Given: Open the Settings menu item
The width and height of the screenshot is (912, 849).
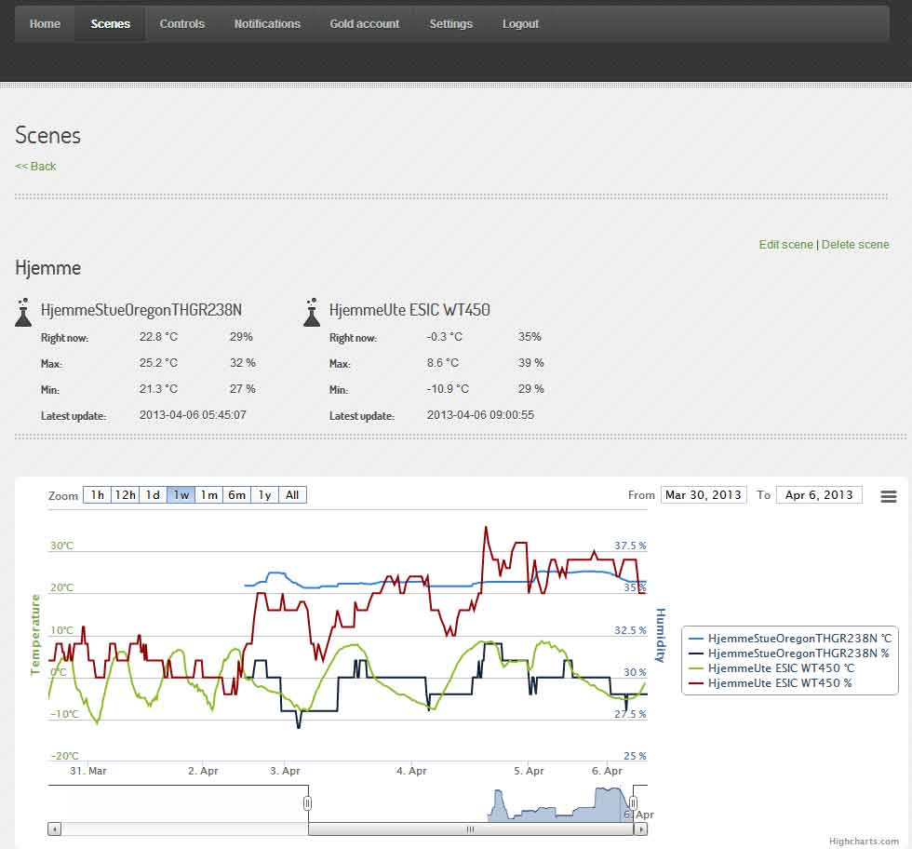Looking at the screenshot, I should [x=450, y=24].
